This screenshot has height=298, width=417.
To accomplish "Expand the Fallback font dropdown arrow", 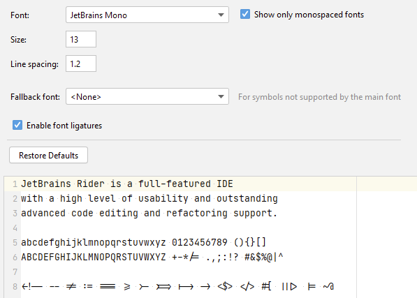I will pyautogui.click(x=221, y=97).
